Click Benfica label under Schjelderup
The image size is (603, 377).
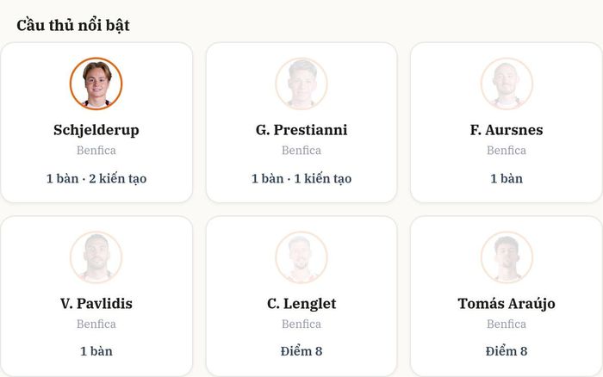(96, 151)
